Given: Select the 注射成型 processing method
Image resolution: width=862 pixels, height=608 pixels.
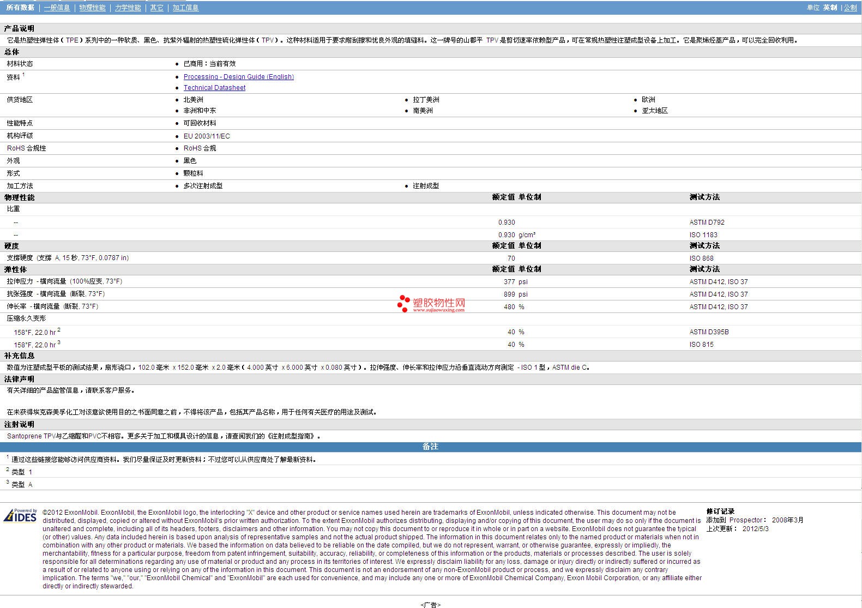Looking at the screenshot, I should 426,186.
